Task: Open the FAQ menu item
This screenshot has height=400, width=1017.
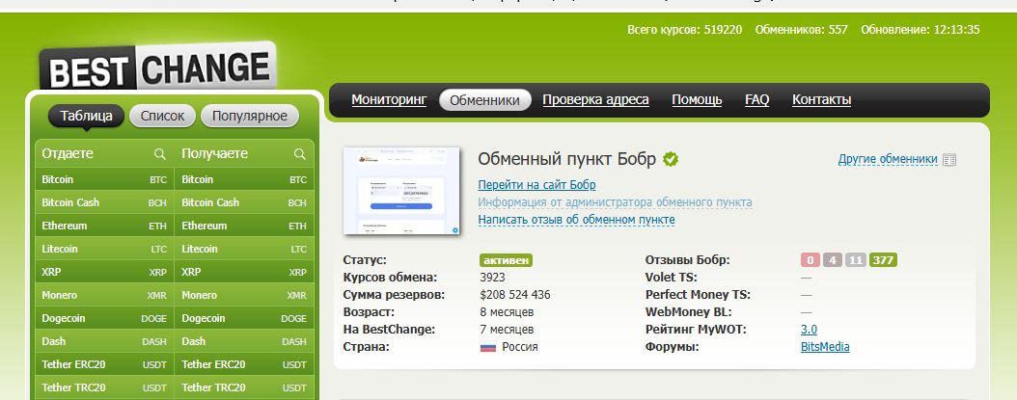Action: 756,100
